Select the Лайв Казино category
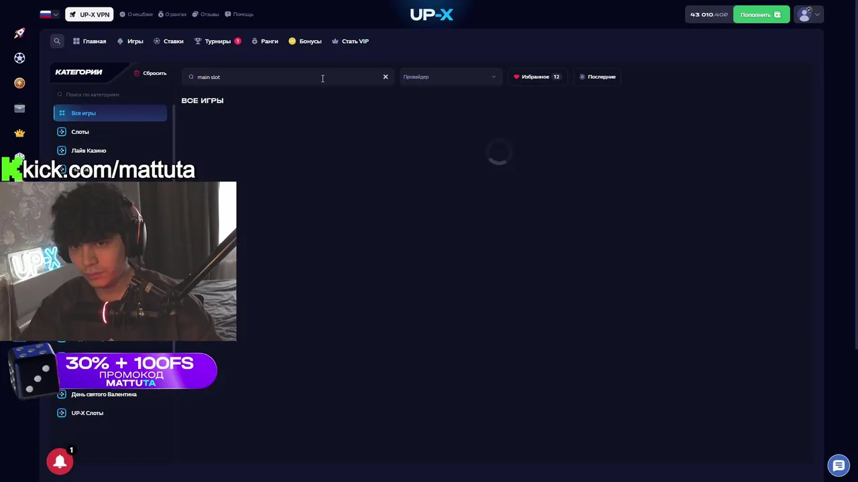The width and height of the screenshot is (858, 482). [x=111, y=151]
